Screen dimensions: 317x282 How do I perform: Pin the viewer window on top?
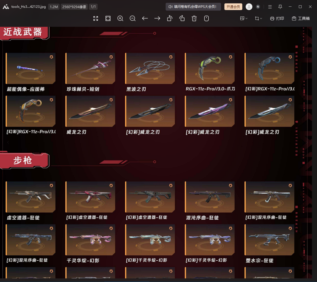280,7
